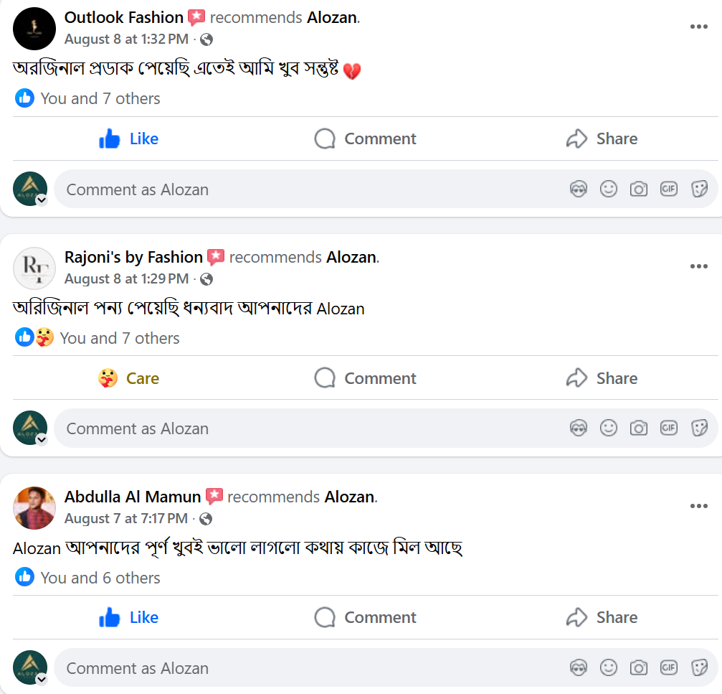Click the globe privacy icon on Outlook Fashion's post
The height and width of the screenshot is (694, 722).
click(x=206, y=40)
